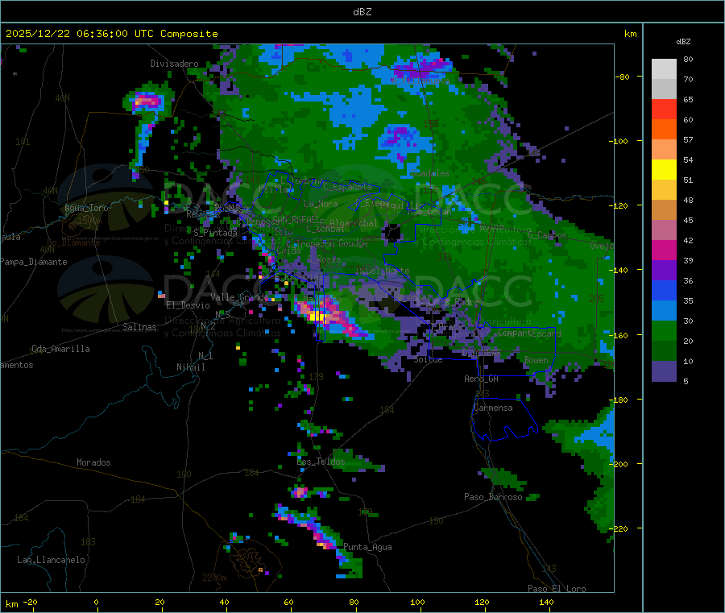Select the 5 dBZ slate legend swatch
Viewport: 725px width, 613px height.
tap(664, 371)
